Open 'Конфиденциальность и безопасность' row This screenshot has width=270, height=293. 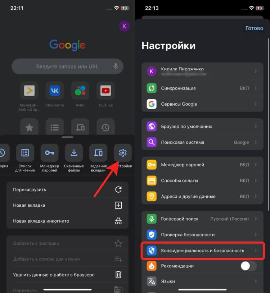point(203,250)
